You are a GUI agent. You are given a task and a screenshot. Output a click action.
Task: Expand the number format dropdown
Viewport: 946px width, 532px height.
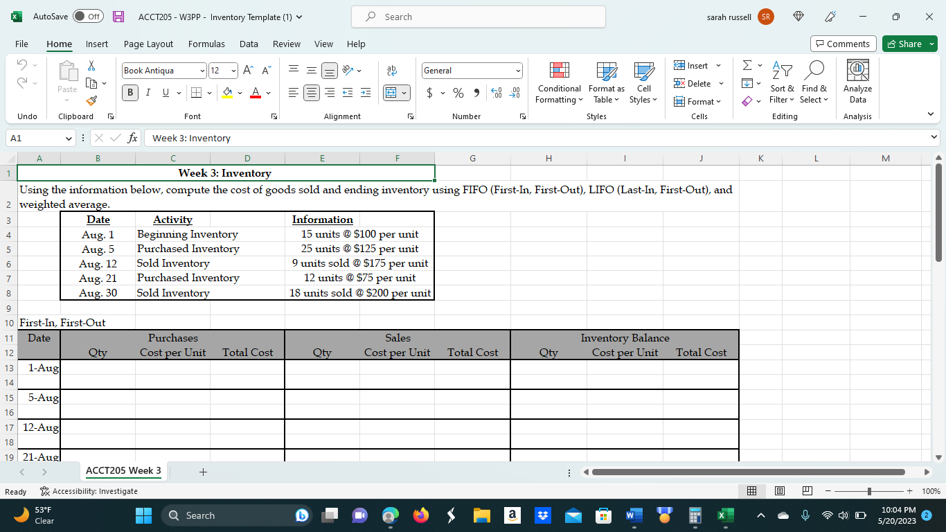[517, 71]
